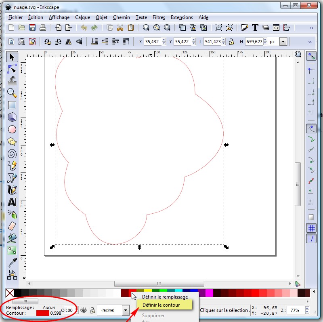Toggle snapping enable button at top right
Screen dimensions: 323x322
point(311,56)
